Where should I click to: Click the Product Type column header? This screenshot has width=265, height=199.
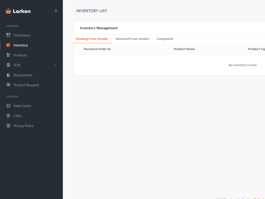point(256,49)
